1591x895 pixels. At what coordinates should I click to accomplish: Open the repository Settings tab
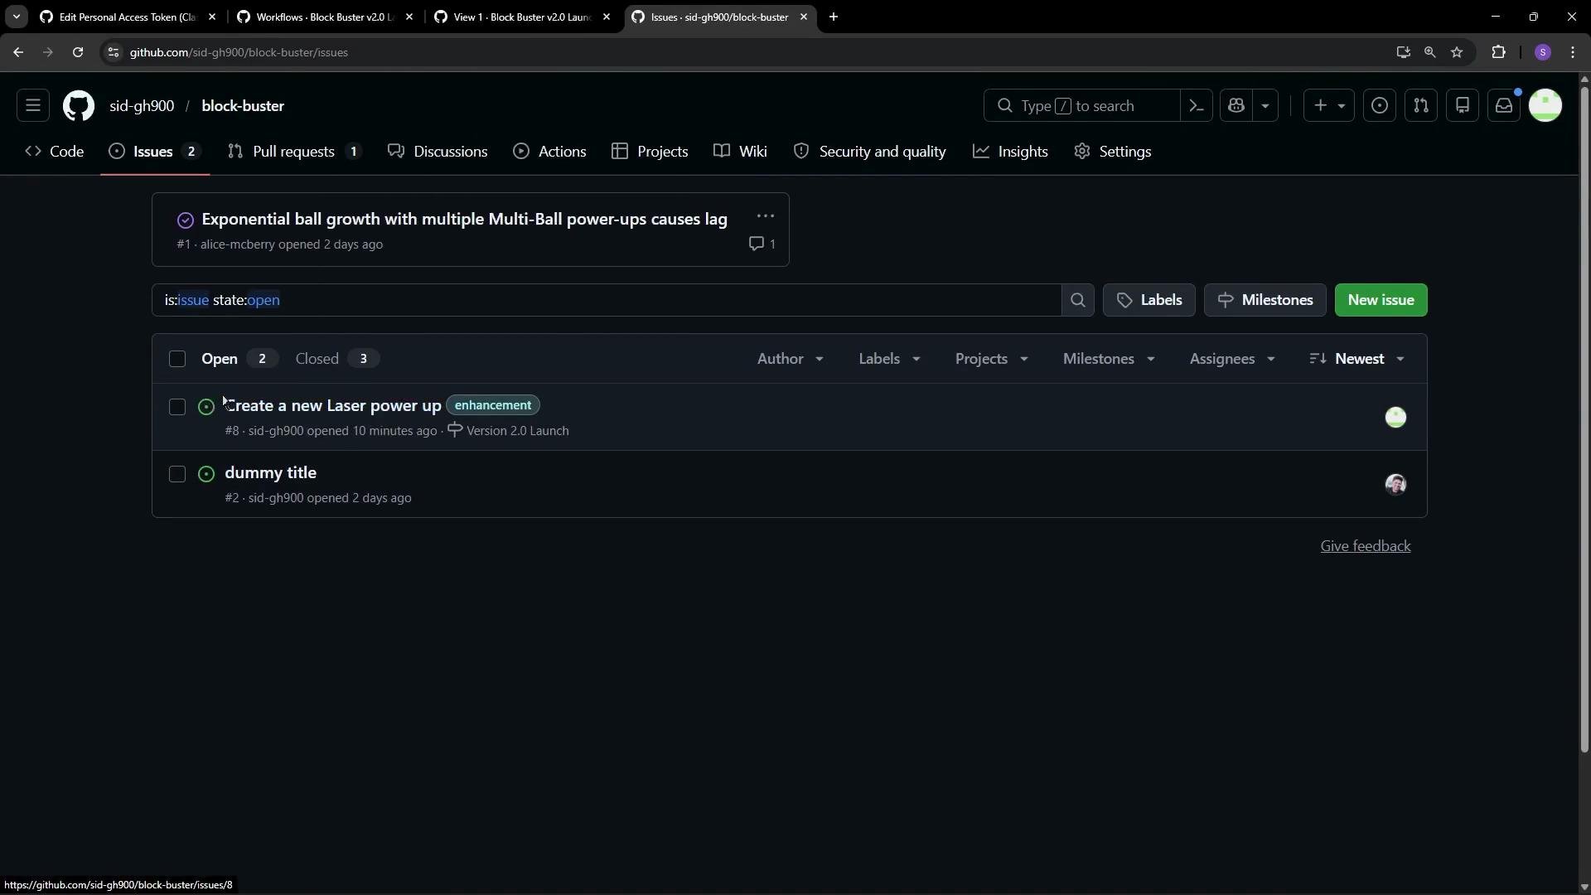point(1113,152)
